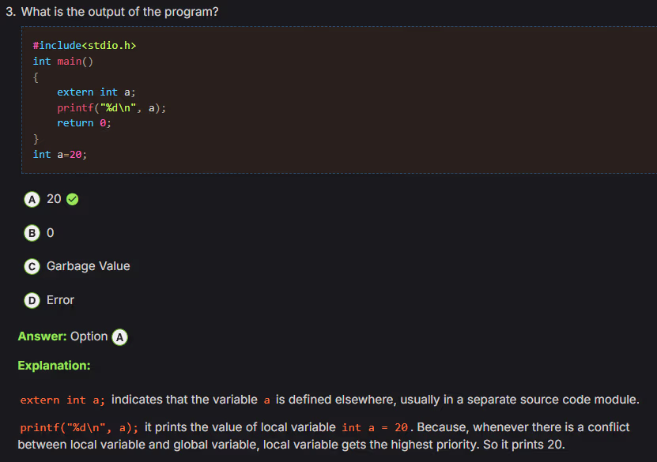
Task: Click 'int a=20;' line in code block
Action: (60, 154)
